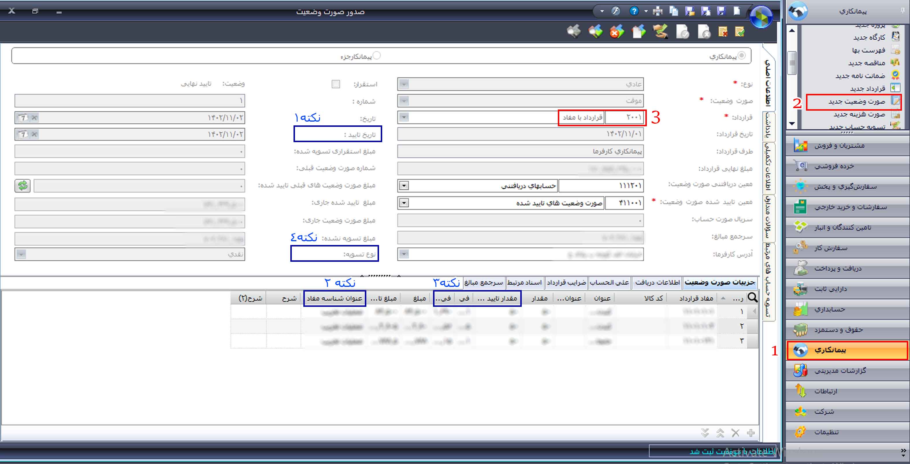Open the leftmost dropdown arrow in the title toolbar

click(x=602, y=11)
